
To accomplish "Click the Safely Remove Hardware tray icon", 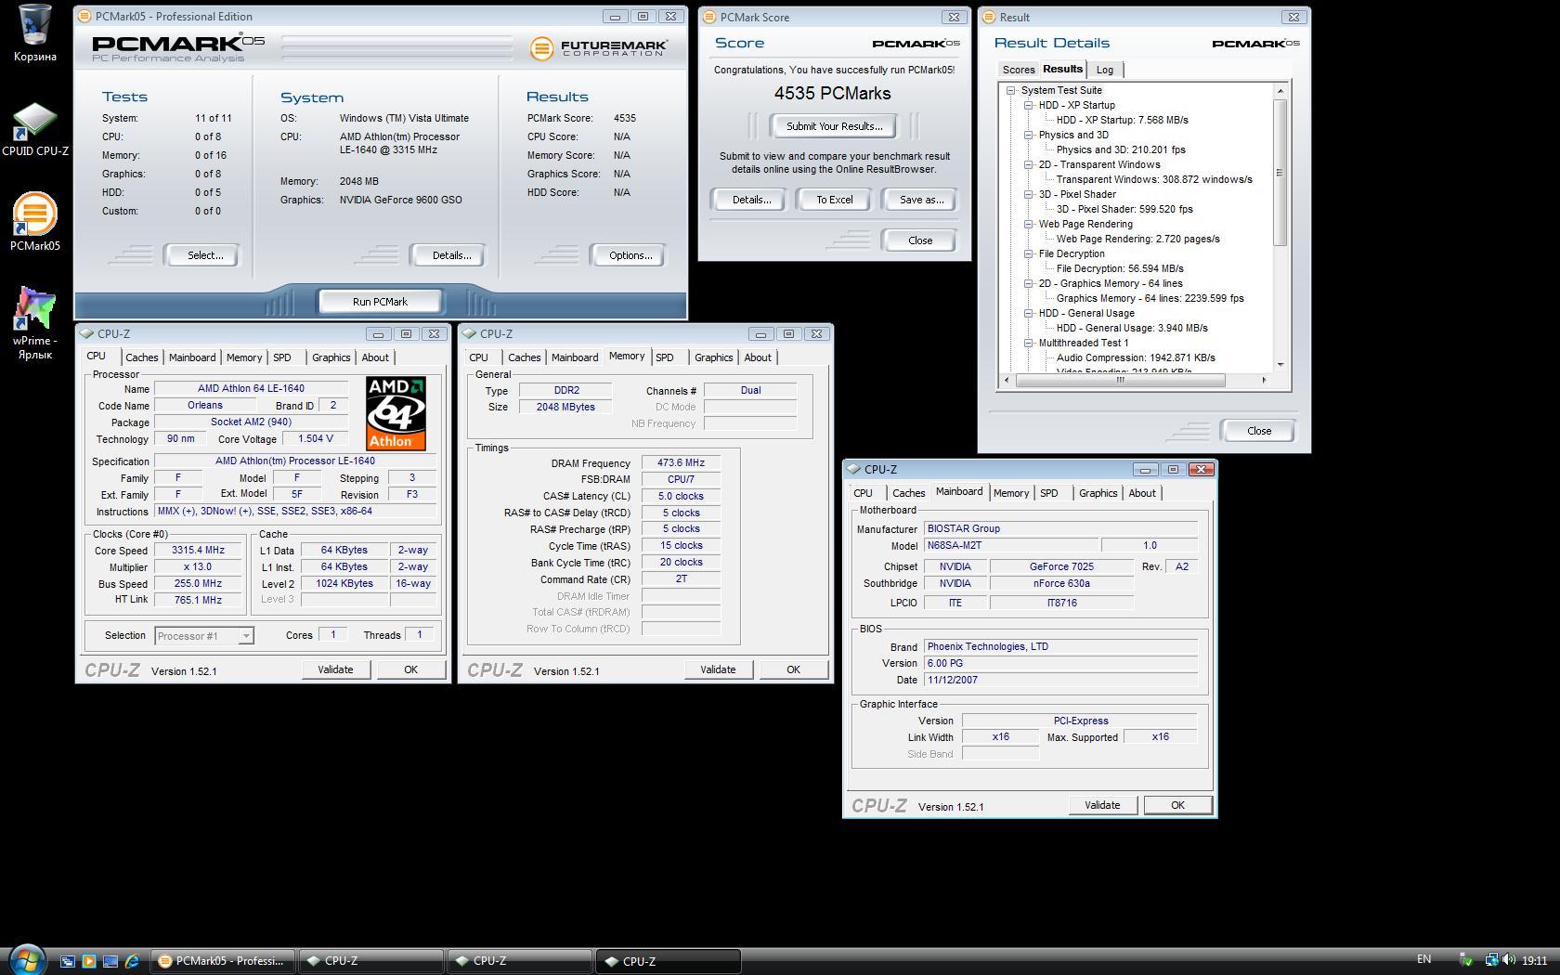I will coord(1466,960).
